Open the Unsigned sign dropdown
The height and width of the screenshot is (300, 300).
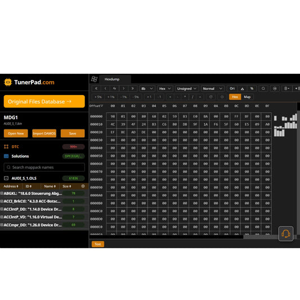[x=187, y=88]
